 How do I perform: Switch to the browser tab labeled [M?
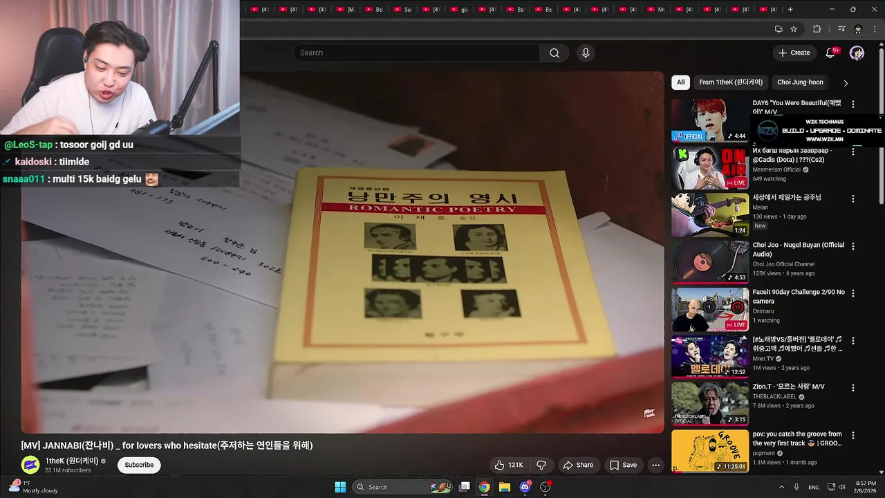point(345,10)
